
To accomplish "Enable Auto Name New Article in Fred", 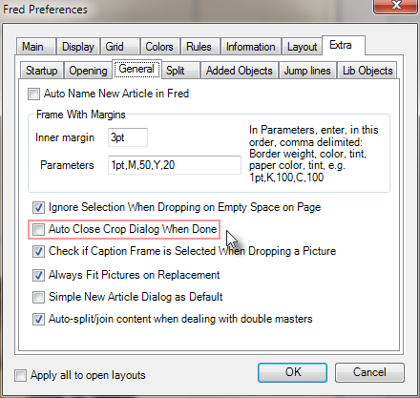I will point(33,94).
